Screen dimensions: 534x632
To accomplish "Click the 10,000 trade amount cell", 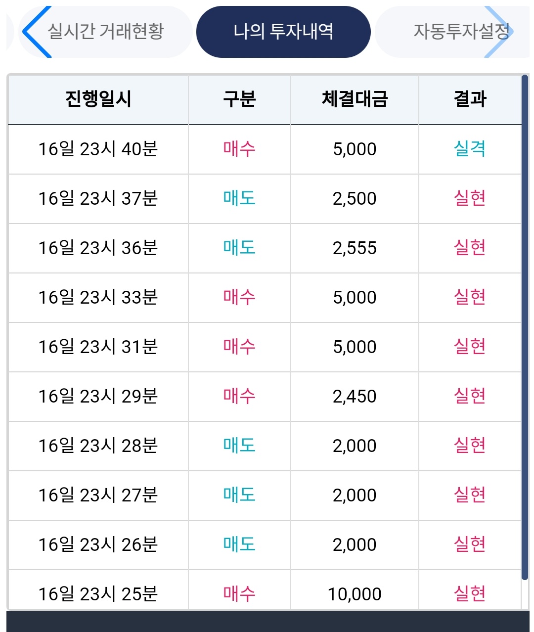I will pos(355,593).
